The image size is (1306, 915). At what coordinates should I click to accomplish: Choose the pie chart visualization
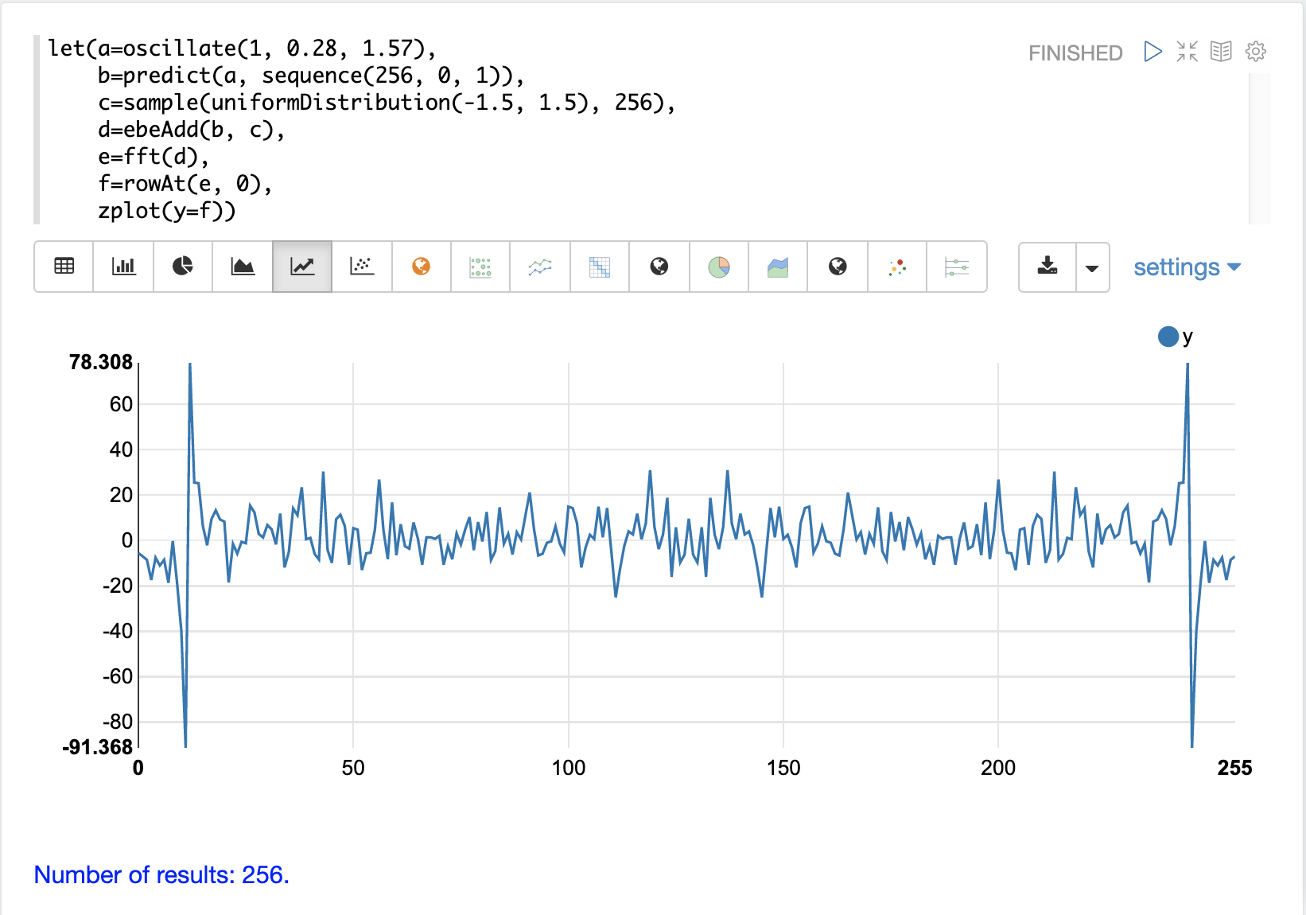pos(183,267)
